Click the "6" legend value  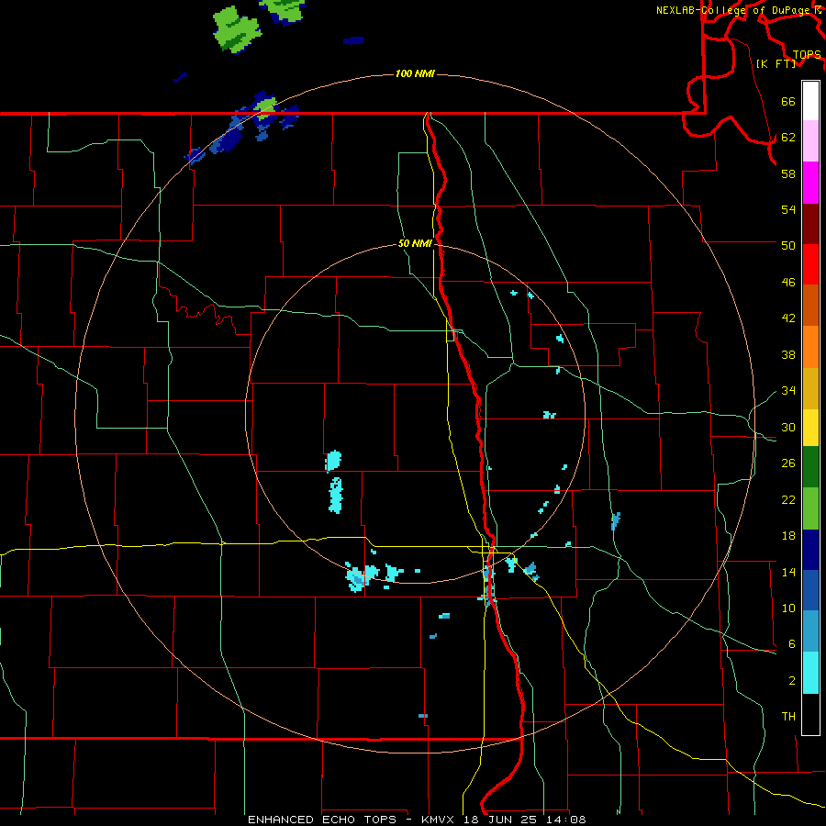(792, 644)
